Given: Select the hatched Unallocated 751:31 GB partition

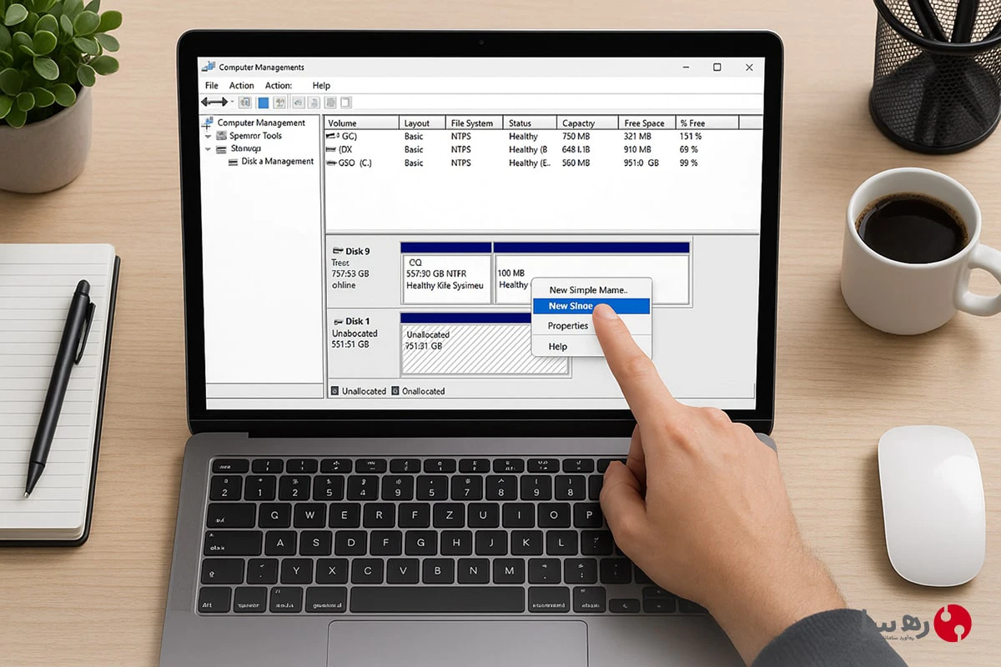Looking at the screenshot, I should pyautogui.click(x=484, y=349).
